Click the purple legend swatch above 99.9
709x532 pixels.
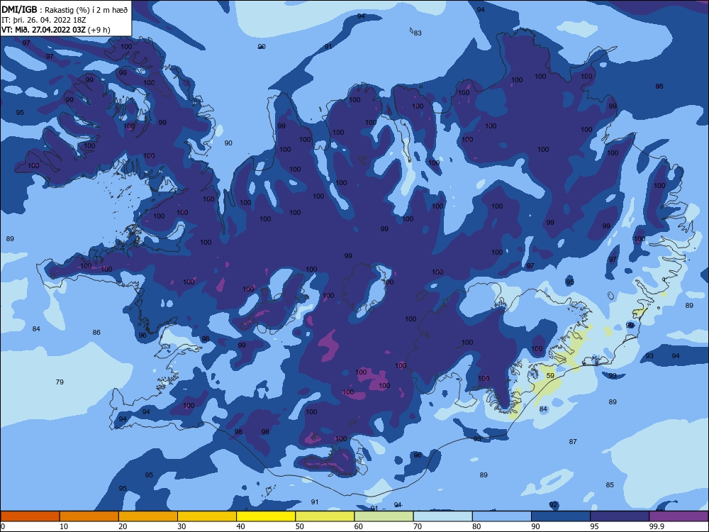pyautogui.click(x=679, y=516)
